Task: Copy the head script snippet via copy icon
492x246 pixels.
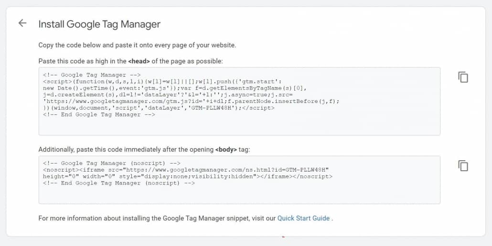Action: (x=463, y=77)
